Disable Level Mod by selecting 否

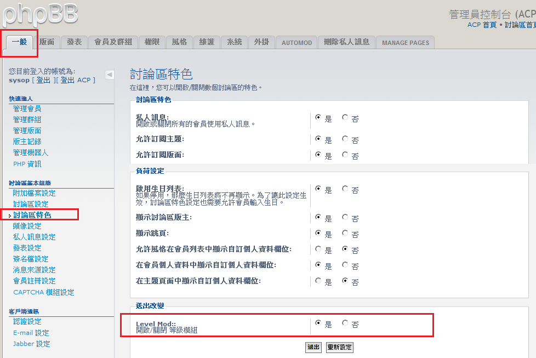(x=345, y=323)
